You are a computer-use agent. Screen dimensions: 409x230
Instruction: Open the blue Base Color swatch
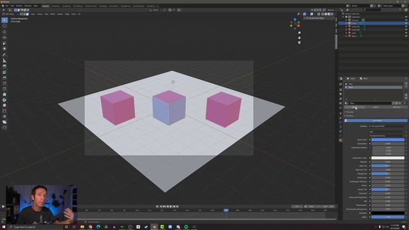[x=388, y=140]
